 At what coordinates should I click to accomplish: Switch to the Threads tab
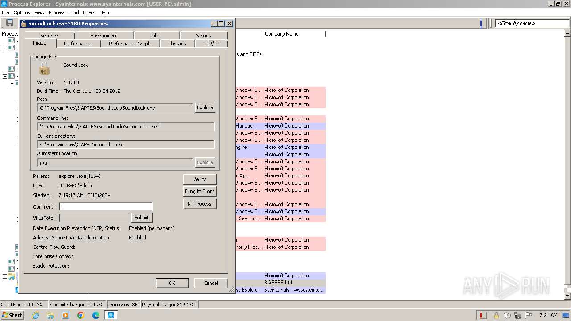coord(177,44)
